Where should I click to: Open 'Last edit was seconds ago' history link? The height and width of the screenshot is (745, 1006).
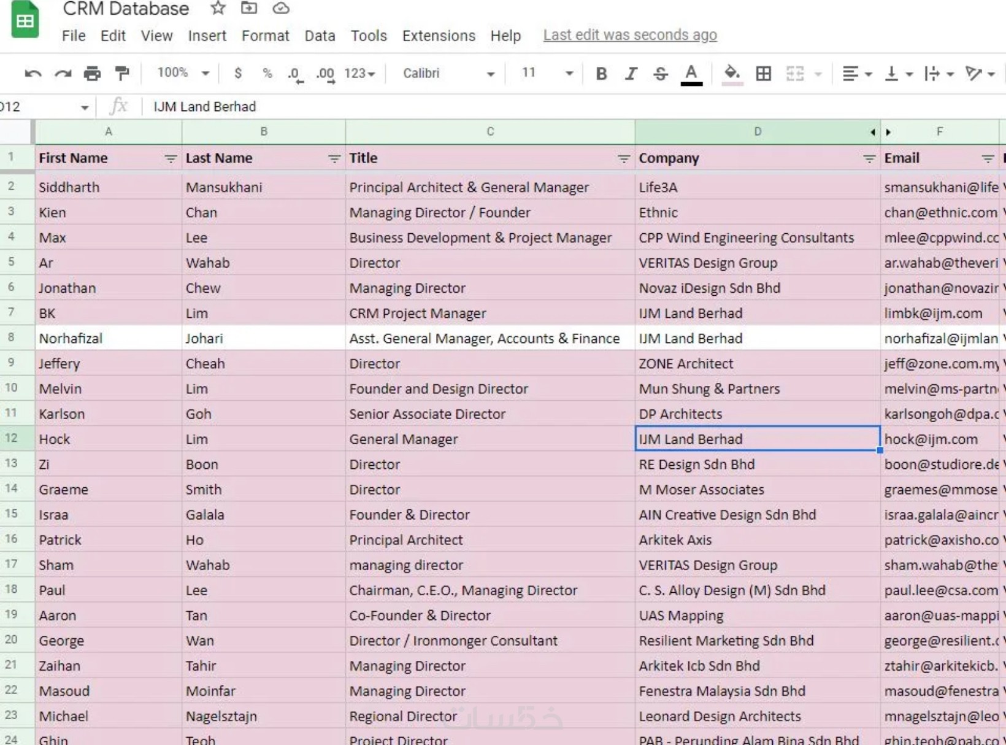tap(630, 35)
